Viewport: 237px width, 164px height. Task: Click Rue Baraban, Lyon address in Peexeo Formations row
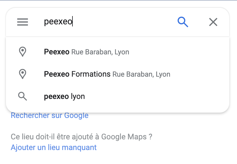click(x=141, y=74)
